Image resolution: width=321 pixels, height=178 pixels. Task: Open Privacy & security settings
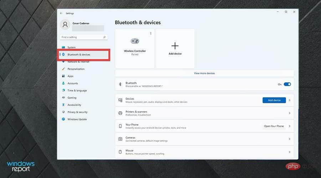coord(77,112)
